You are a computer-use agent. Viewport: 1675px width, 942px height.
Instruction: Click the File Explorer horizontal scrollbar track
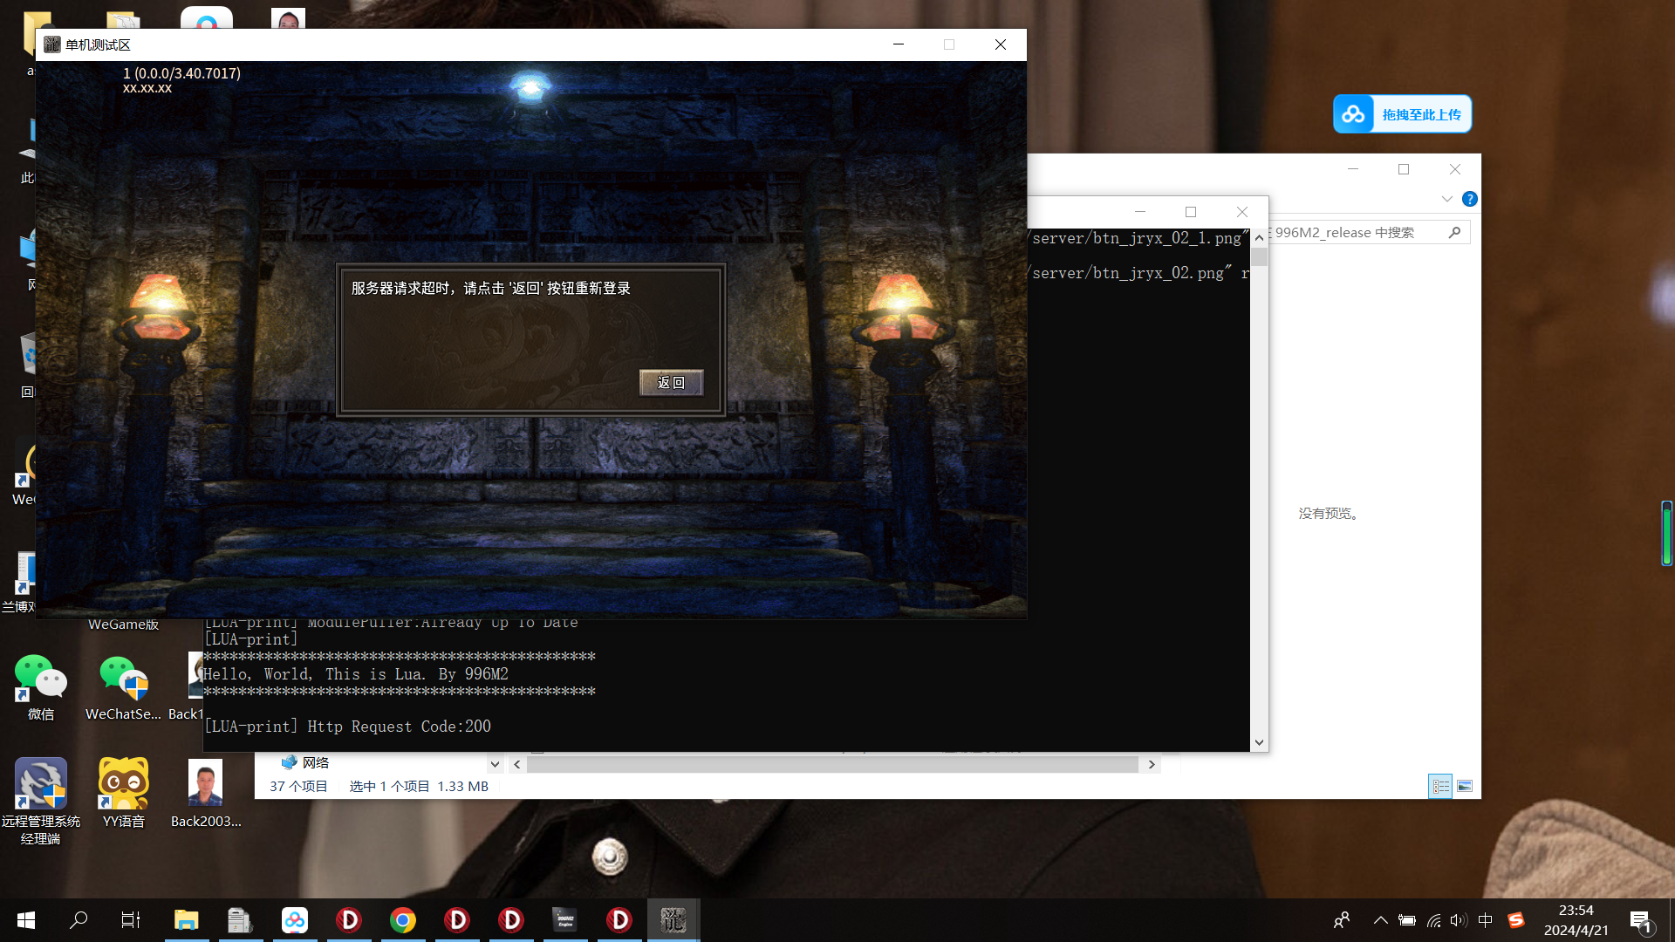(x=833, y=764)
